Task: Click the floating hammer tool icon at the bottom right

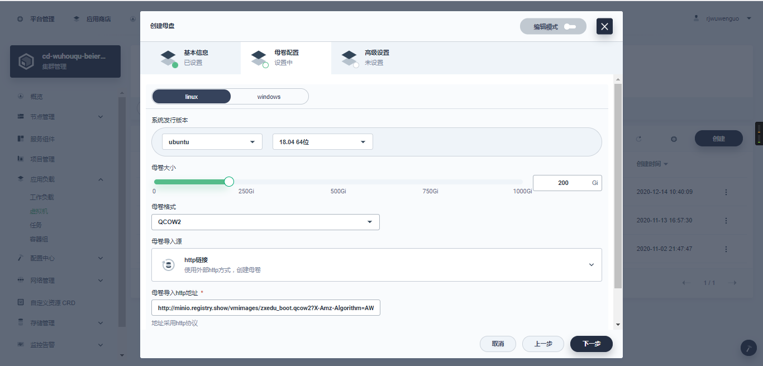Action: (x=748, y=348)
